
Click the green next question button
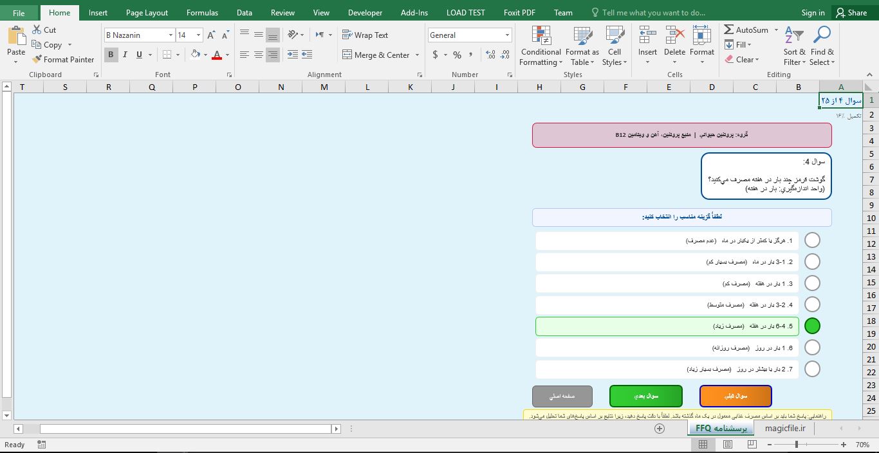pos(645,396)
